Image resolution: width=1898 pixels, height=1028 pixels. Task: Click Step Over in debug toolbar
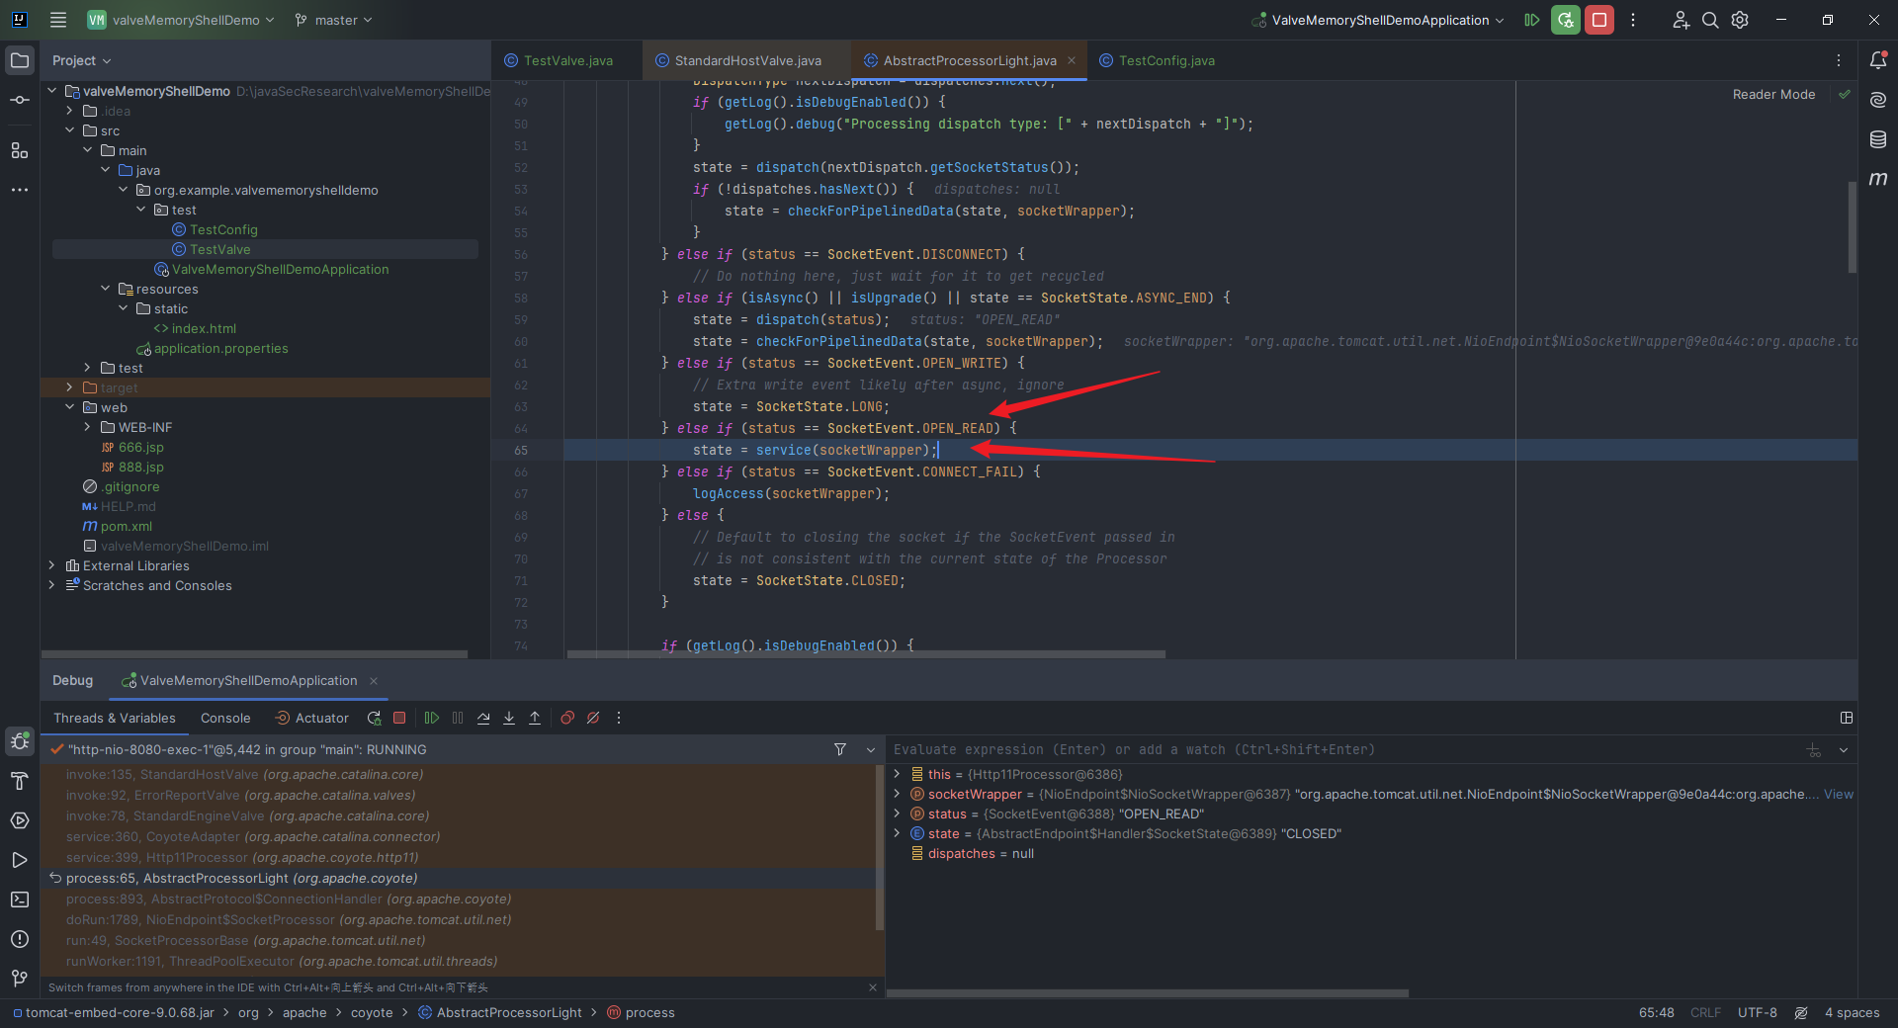tap(483, 719)
